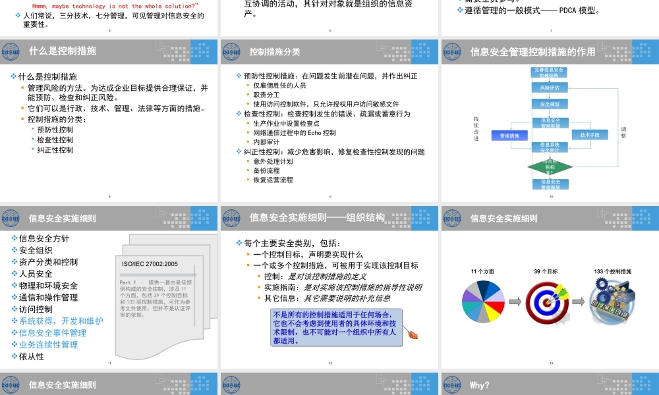This screenshot has height=395, width=659.
Task: Click the pie chart under 11 个方面
Action: click(482, 302)
